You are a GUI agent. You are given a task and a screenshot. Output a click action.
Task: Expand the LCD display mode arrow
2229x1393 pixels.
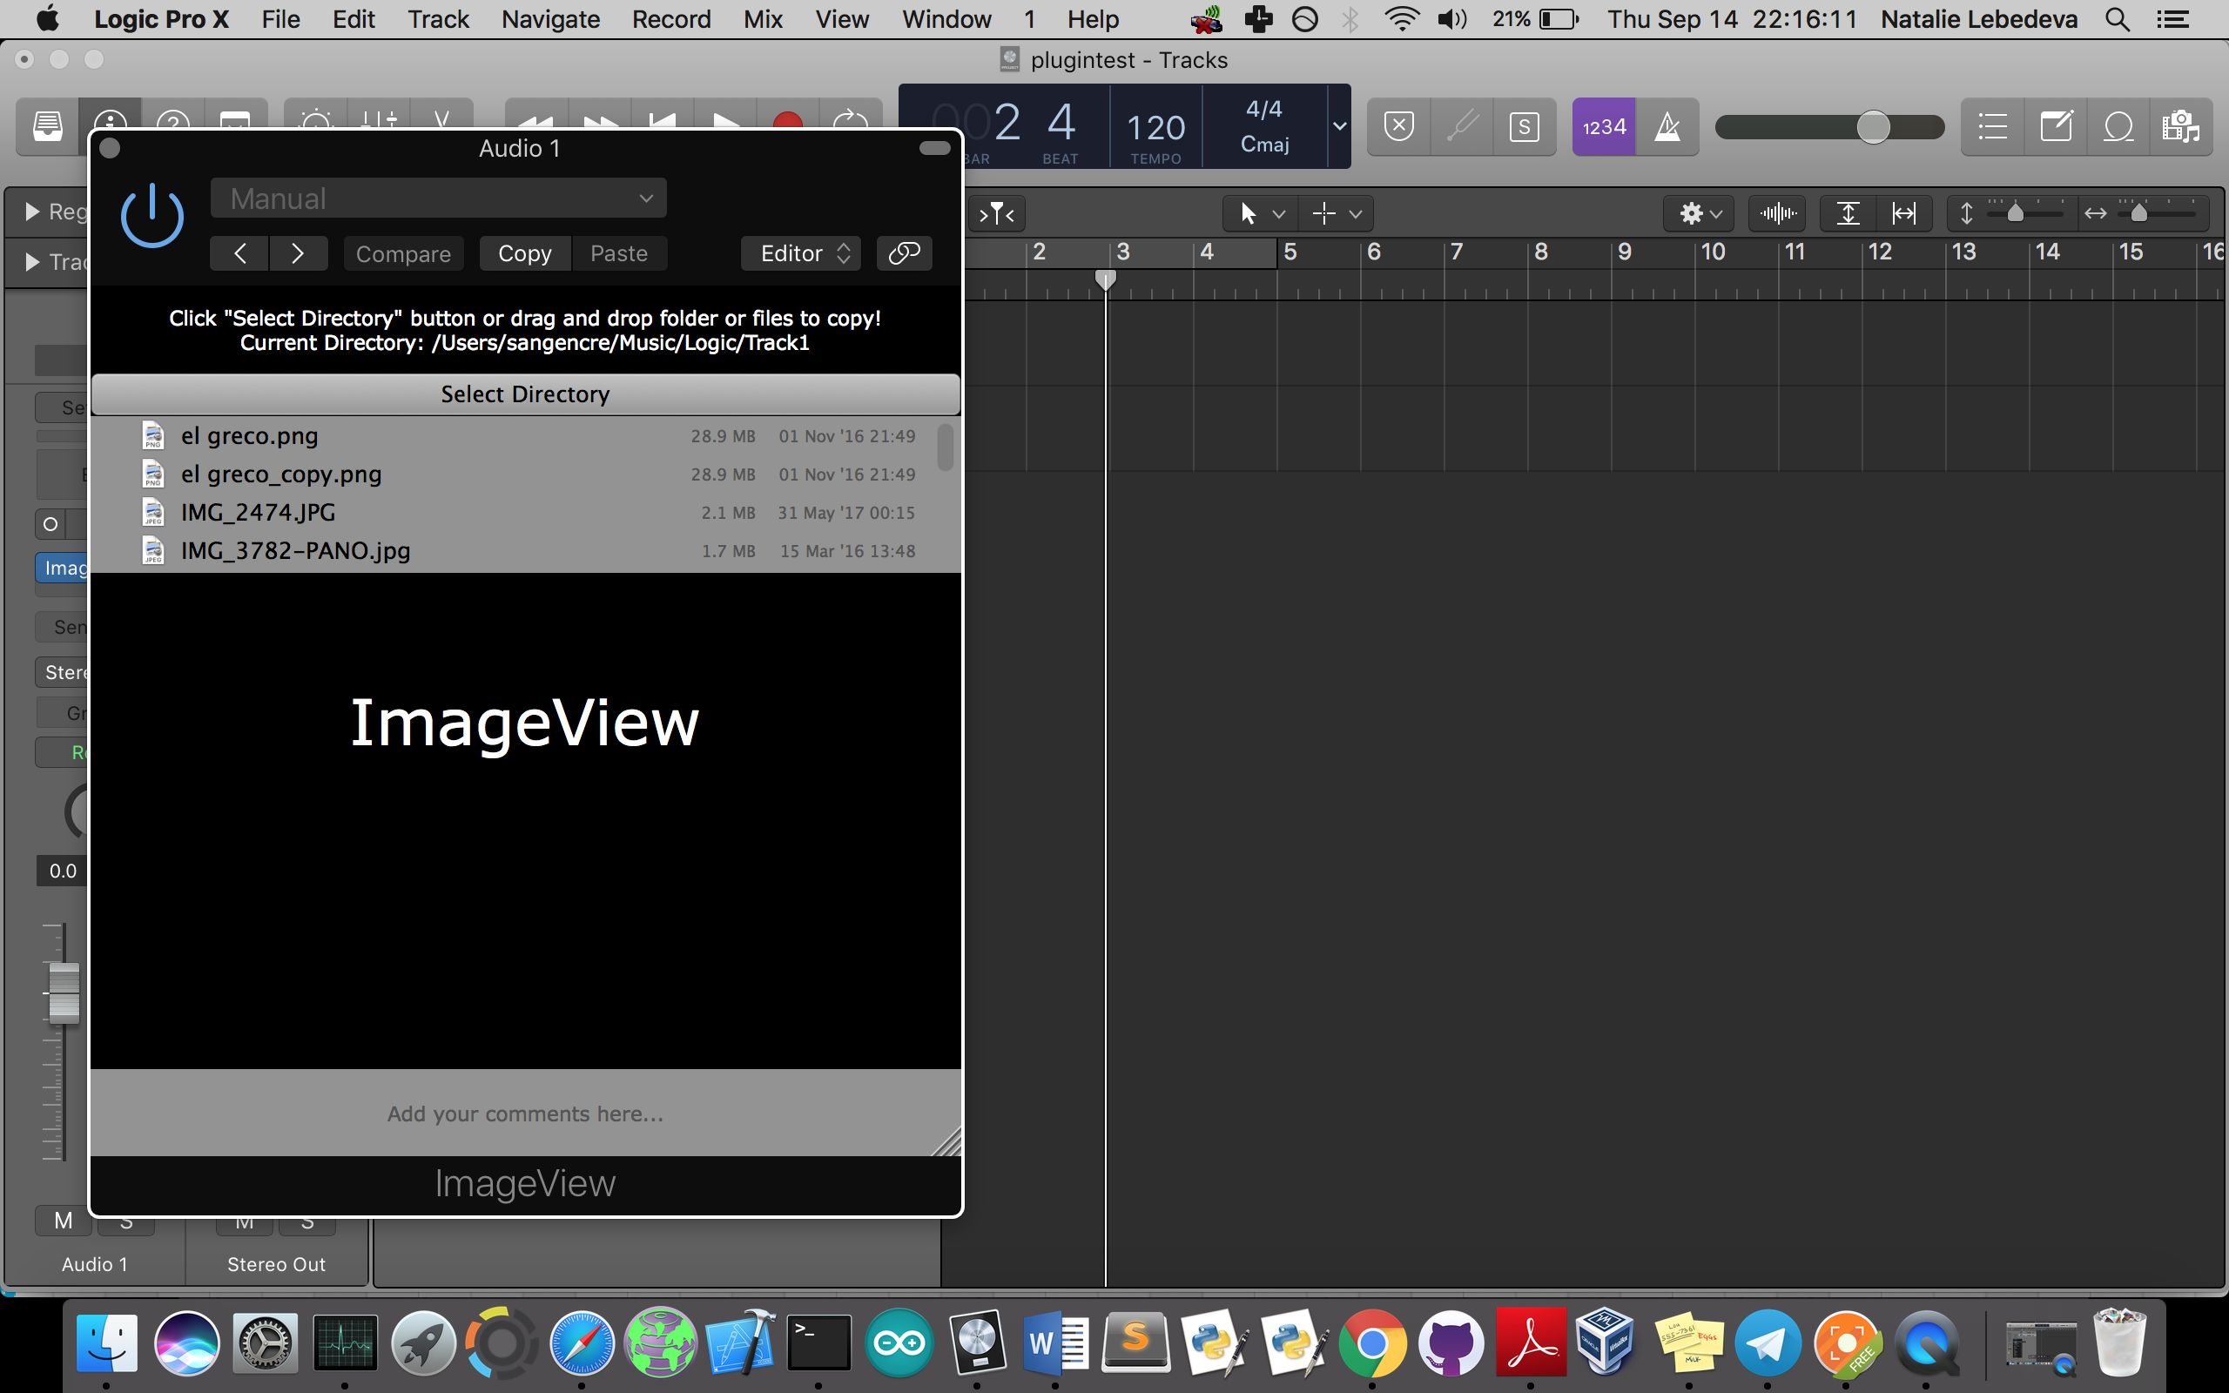(x=1339, y=126)
